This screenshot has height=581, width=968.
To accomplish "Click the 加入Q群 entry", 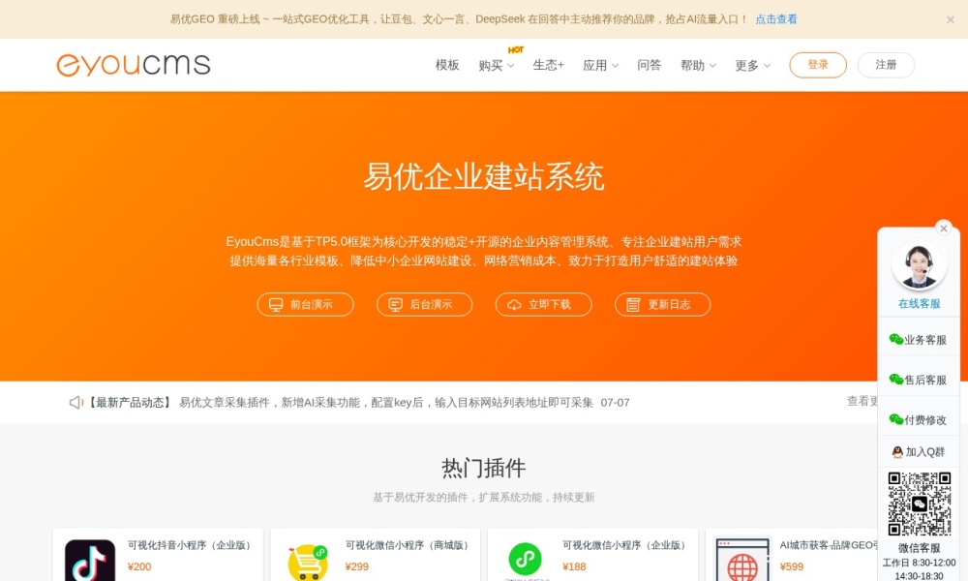I will click(919, 452).
